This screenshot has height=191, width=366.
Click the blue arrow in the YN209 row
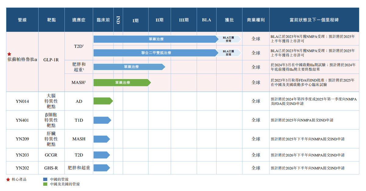[102, 139]
